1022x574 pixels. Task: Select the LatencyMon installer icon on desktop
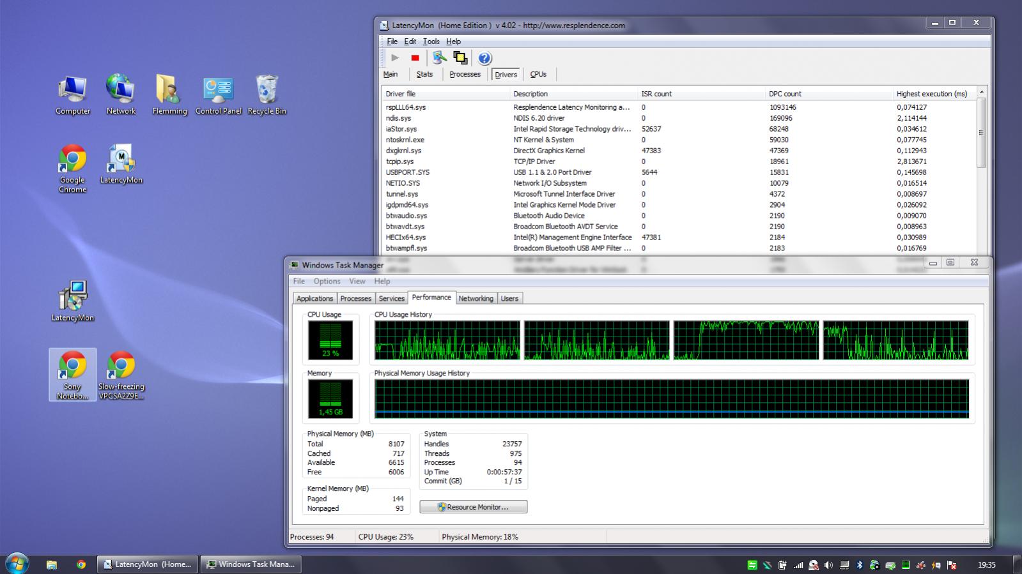(73, 301)
